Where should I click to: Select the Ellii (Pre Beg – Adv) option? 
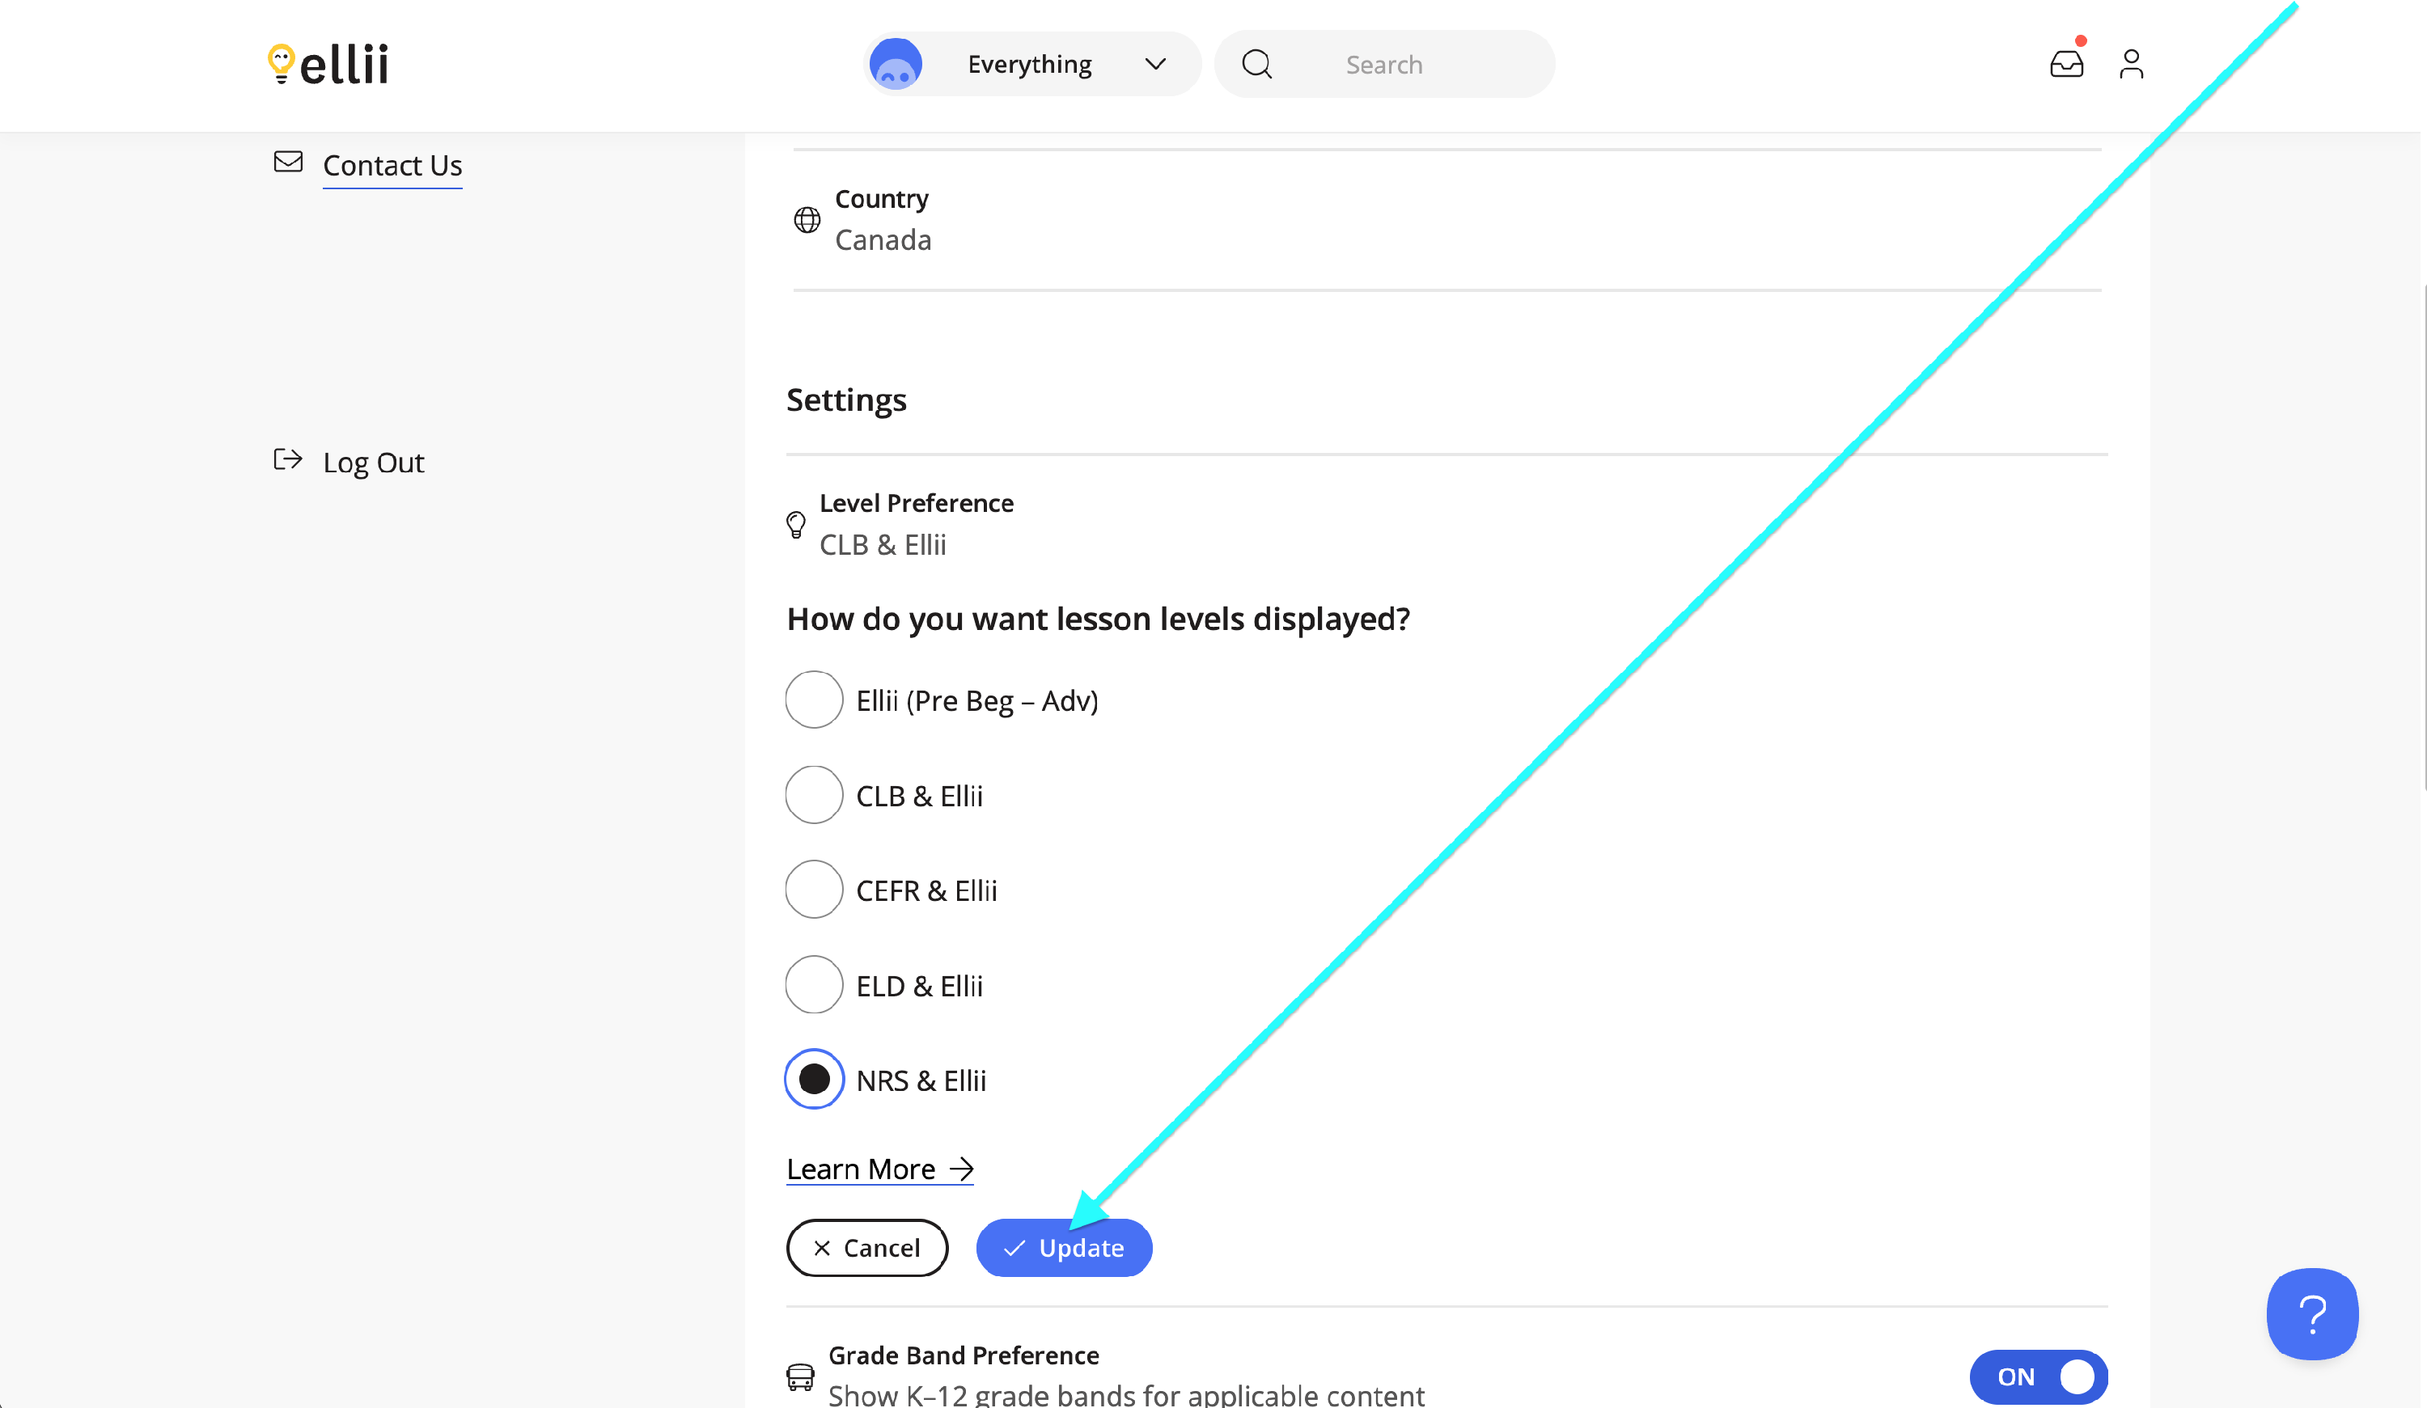(x=814, y=700)
